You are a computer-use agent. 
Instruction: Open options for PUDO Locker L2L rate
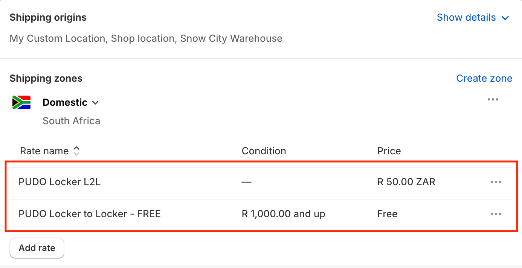[496, 182]
